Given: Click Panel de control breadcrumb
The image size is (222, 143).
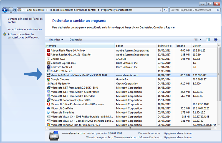Looking at the screenshot, I should [x=35, y=10].
